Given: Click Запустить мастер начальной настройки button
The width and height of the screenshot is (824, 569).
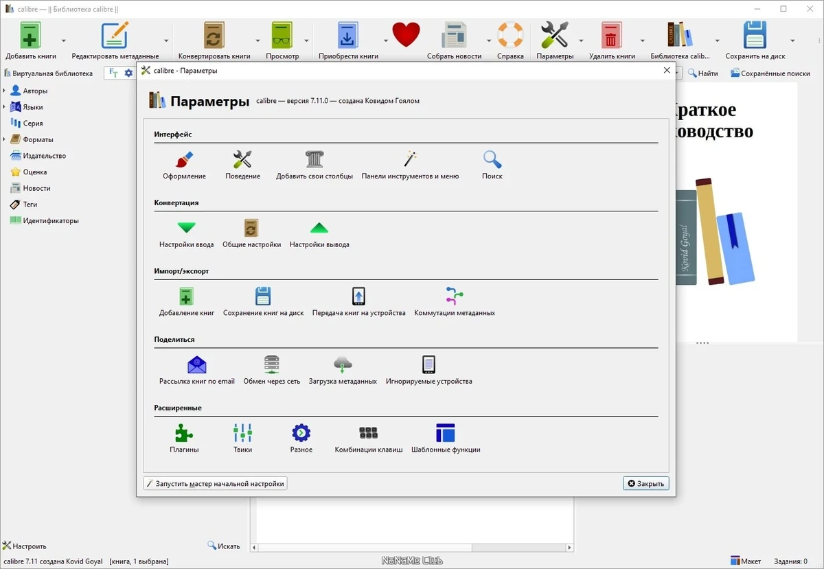Looking at the screenshot, I should pos(215,483).
